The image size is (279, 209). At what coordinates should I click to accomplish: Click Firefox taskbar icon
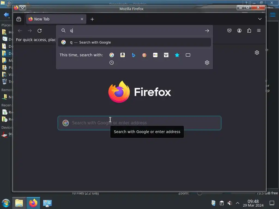point(33,203)
